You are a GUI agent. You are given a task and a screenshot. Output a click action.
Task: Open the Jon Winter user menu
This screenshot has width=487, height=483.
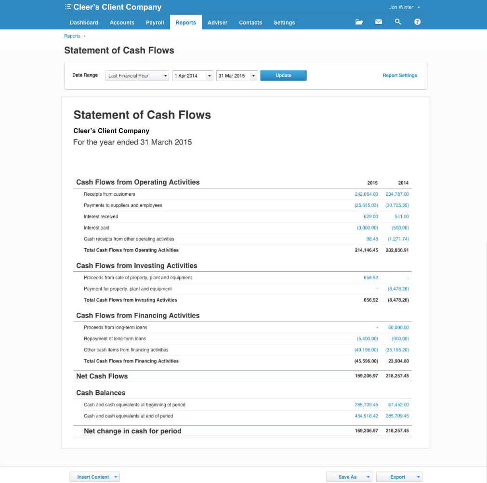pyautogui.click(x=404, y=7)
